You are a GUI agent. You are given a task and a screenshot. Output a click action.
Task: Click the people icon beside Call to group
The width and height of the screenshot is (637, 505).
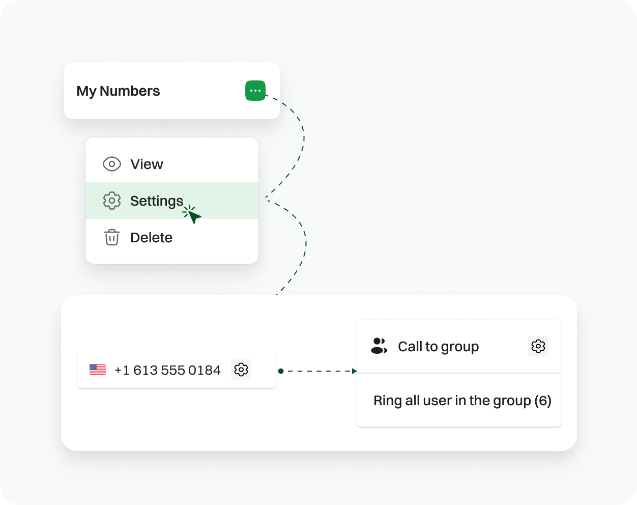pos(379,346)
